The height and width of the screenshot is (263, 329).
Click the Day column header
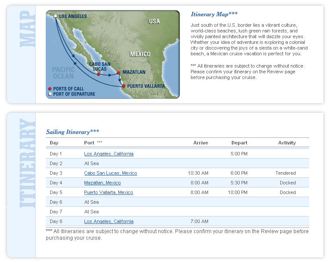point(54,143)
